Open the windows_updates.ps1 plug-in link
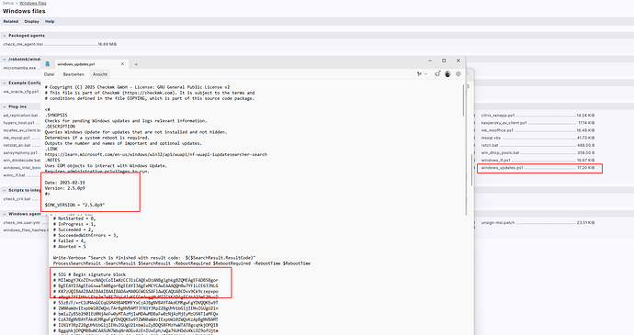The height and width of the screenshot is (335, 634). coord(503,168)
